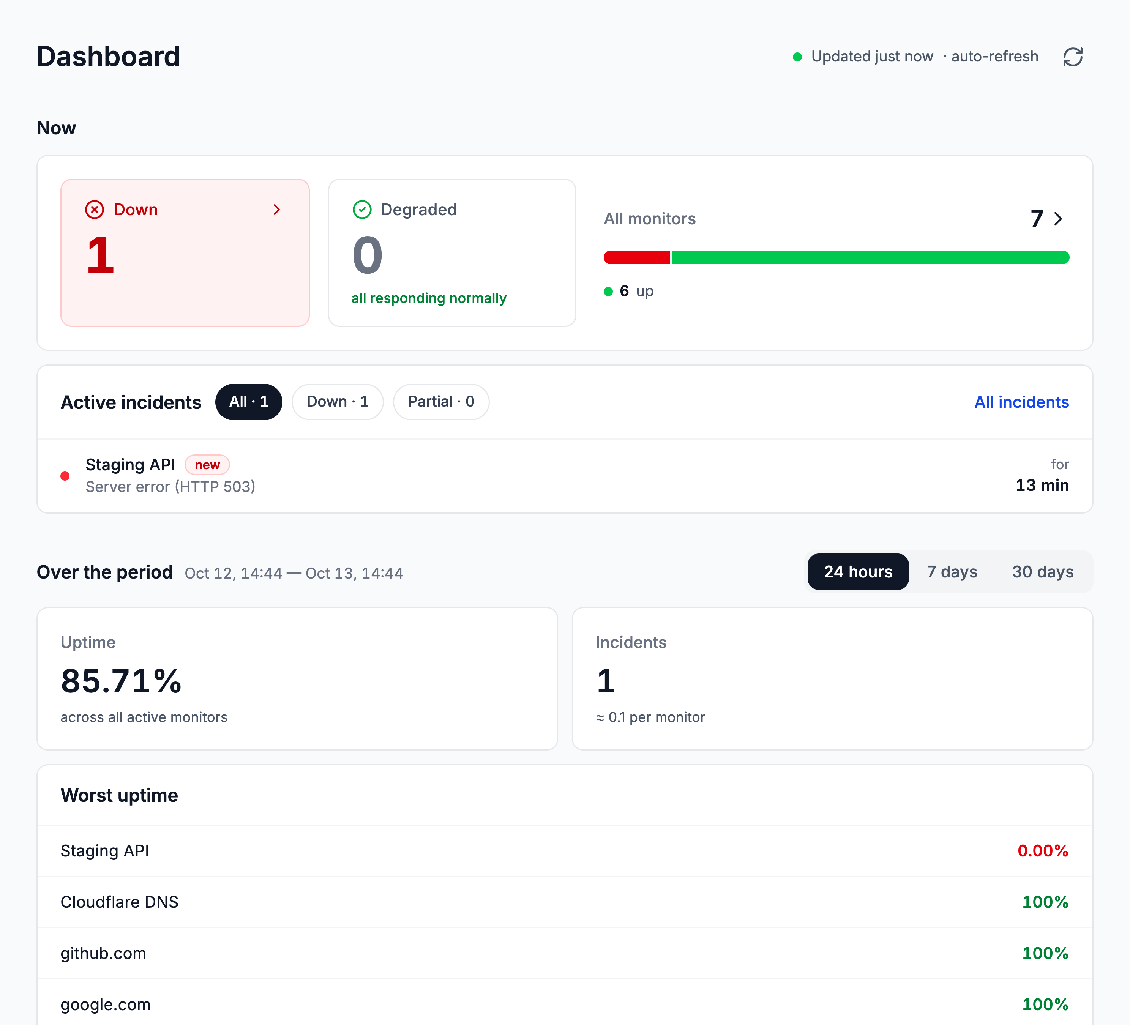Click the red segment of the monitors status bar

point(636,257)
